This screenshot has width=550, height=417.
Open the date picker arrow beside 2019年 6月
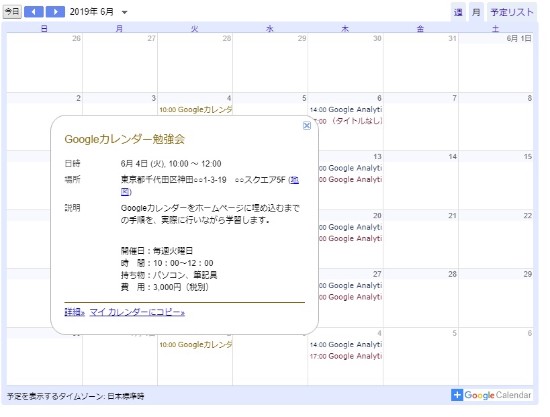(x=124, y=12)
